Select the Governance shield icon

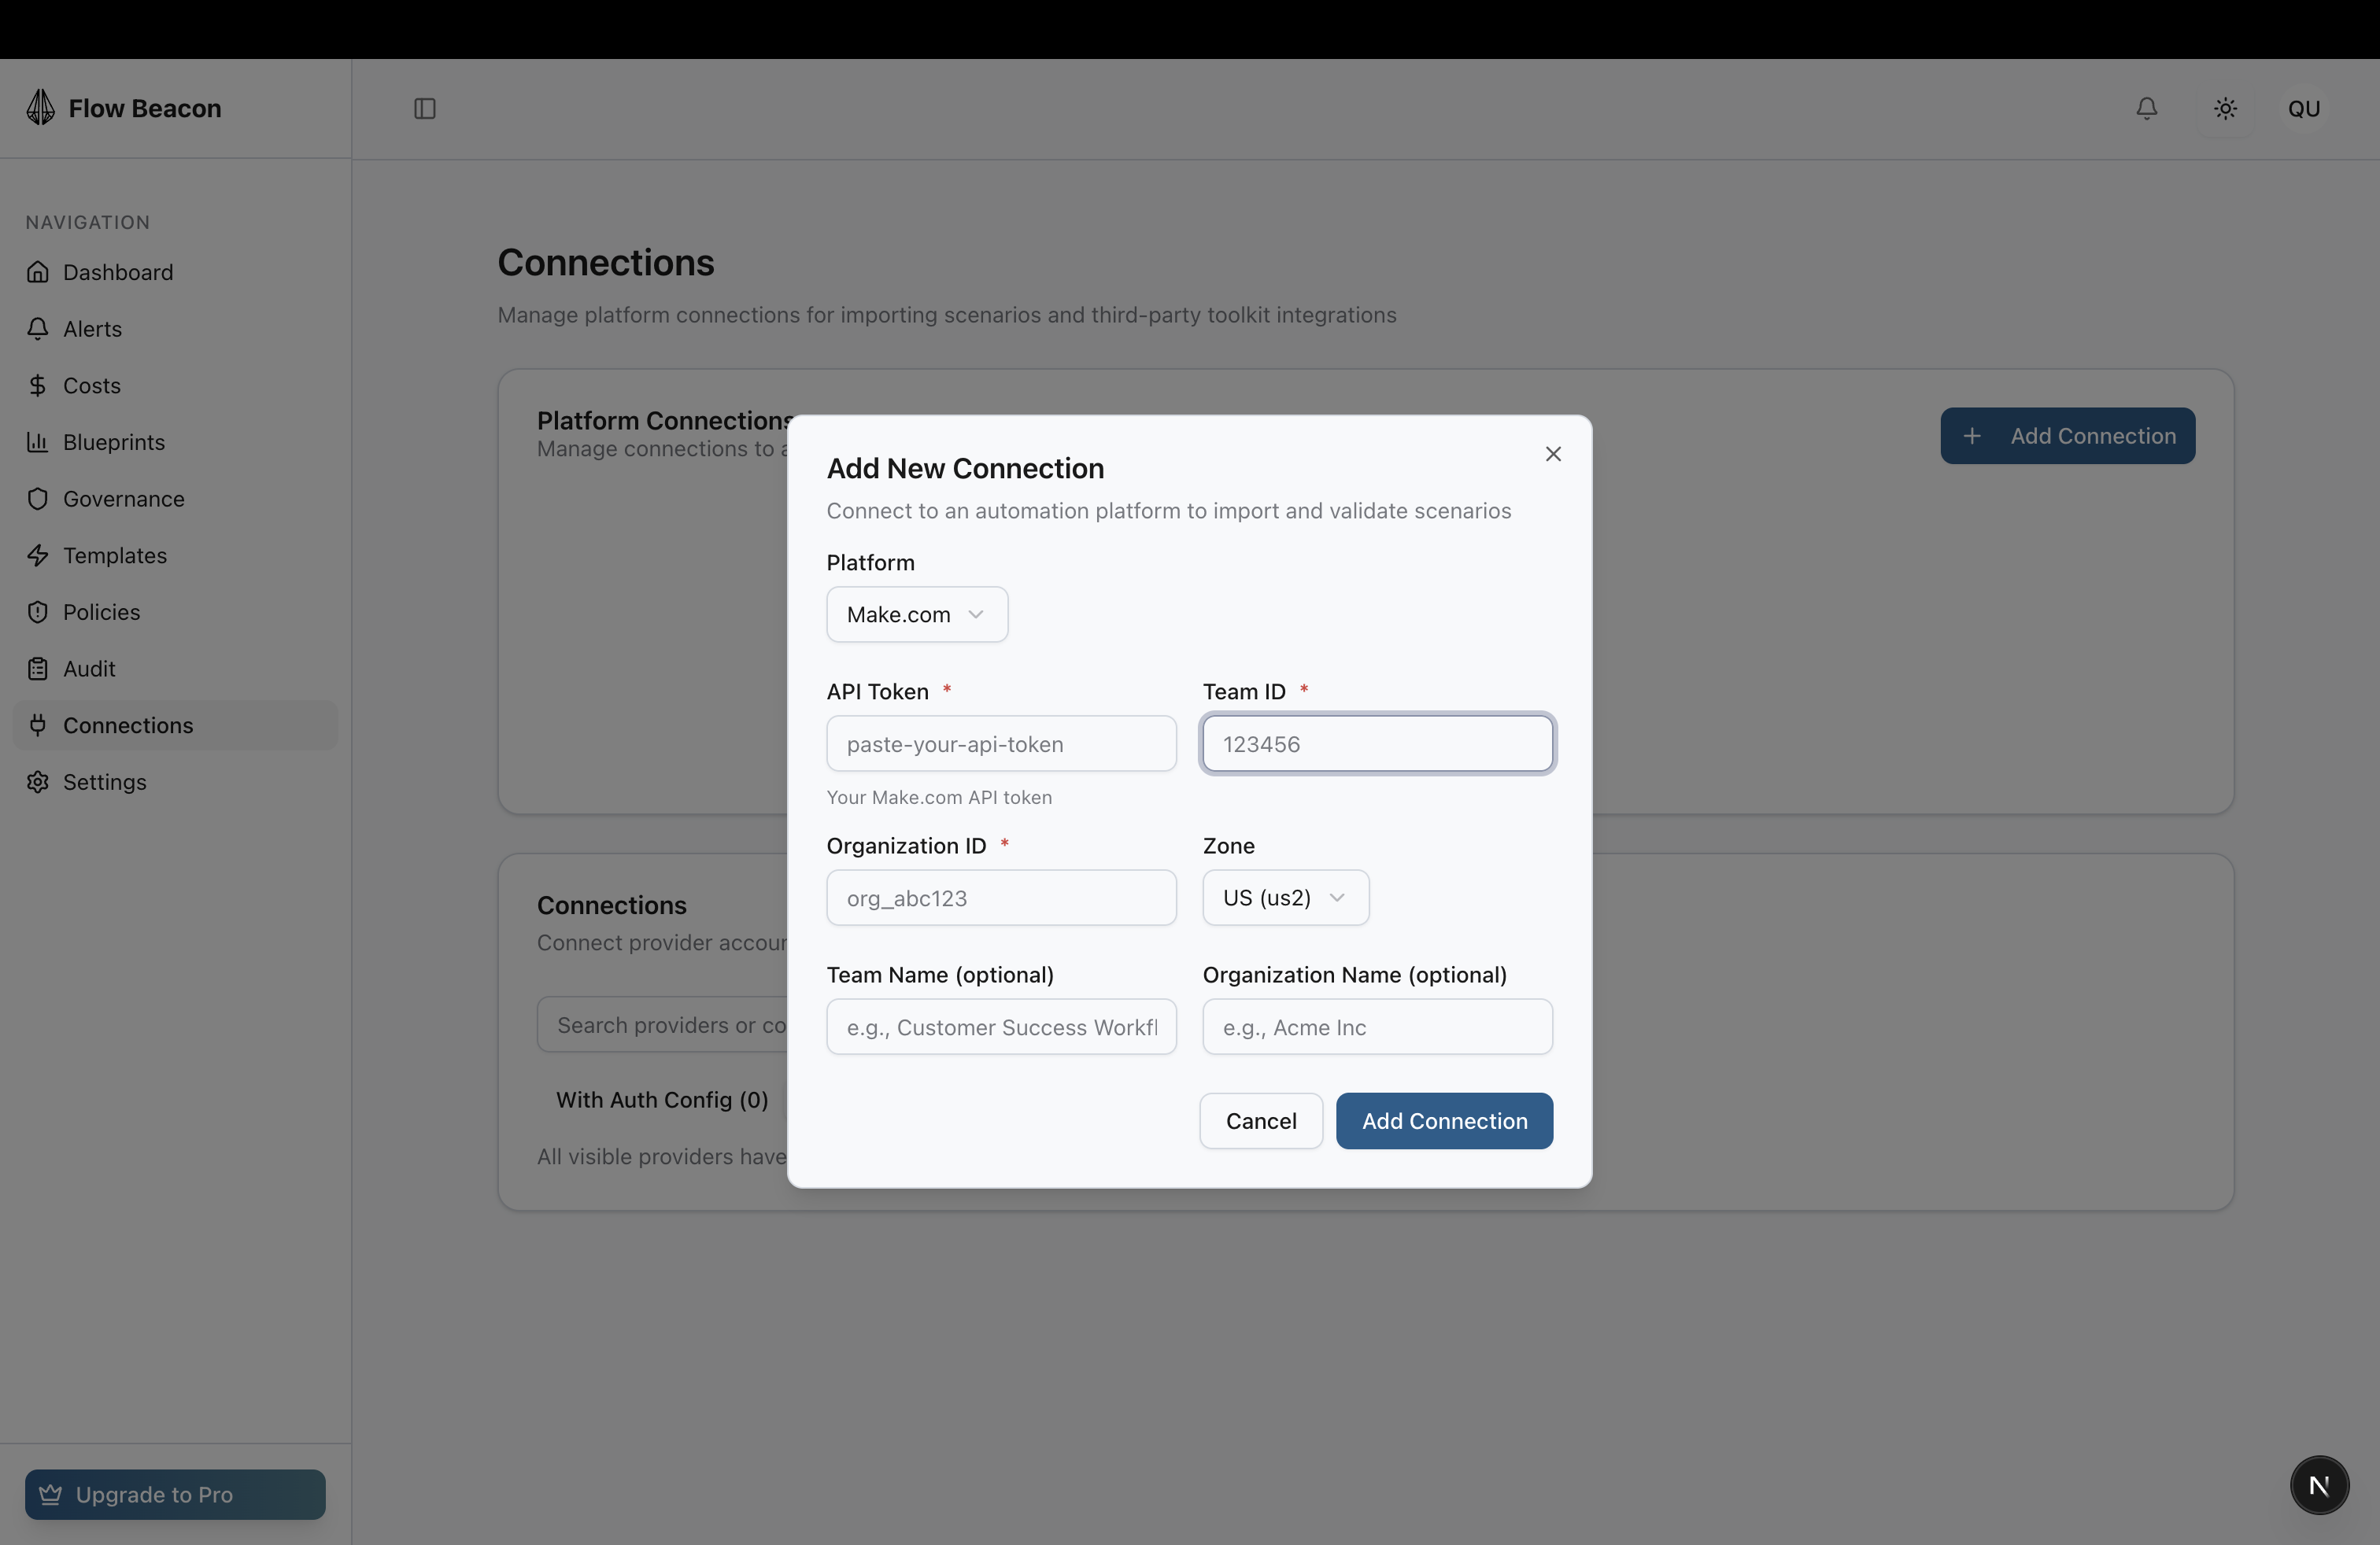point(39,499)
